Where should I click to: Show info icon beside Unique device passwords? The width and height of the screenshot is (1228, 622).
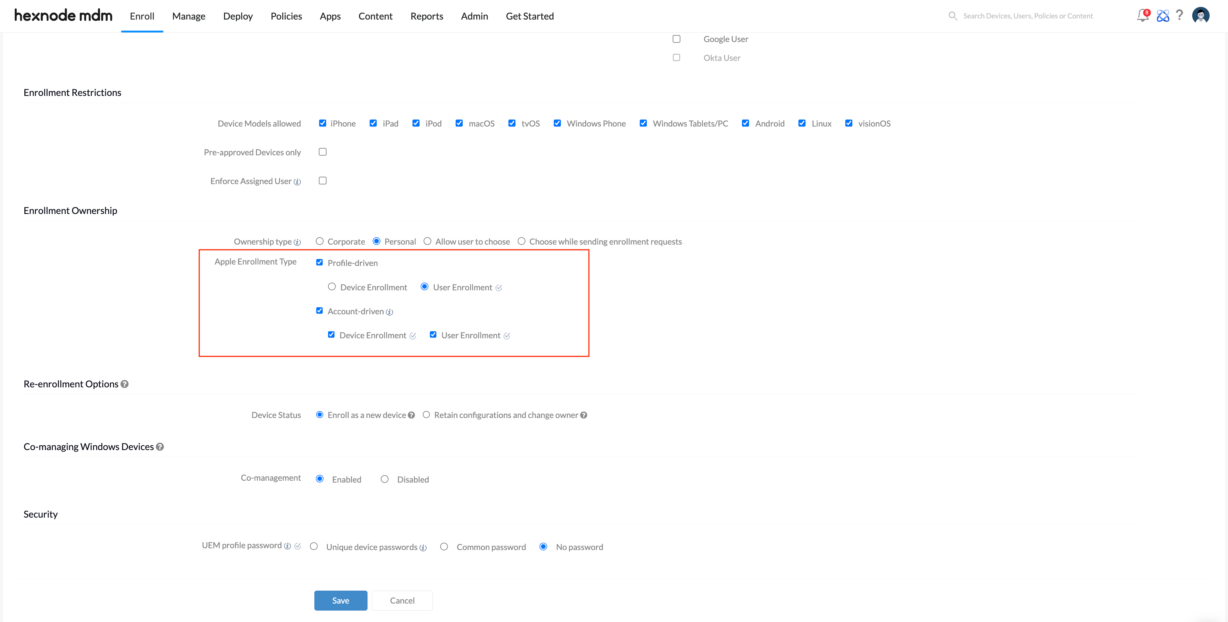[423, 547]
